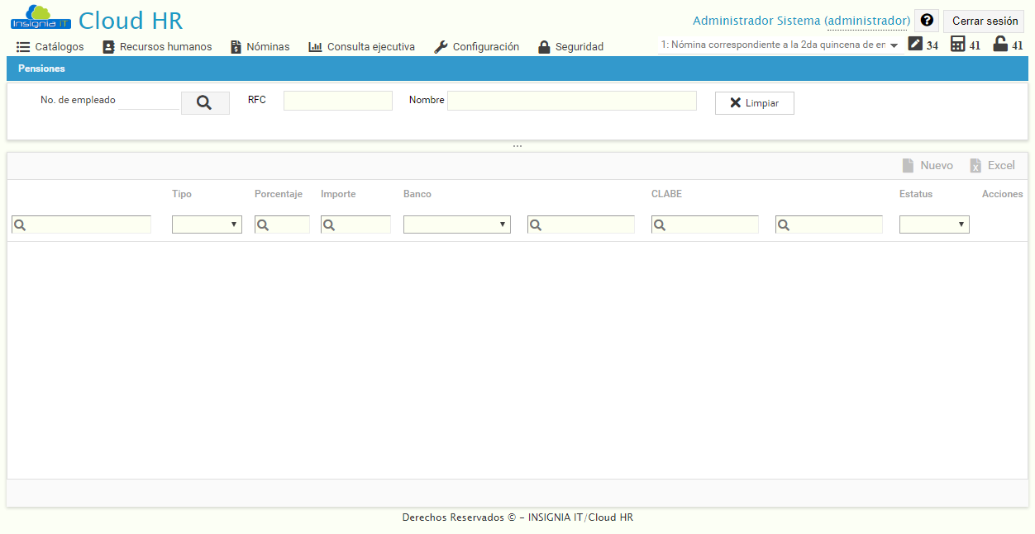Viewport: 1035px width, 534px height.
Task: Open the help question mark button
Action: click(x=926, y=20)
